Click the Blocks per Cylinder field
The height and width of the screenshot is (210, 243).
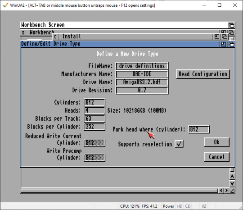94,127
